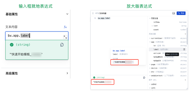Viewport: 190px width, 93px height.
Task: Click the id20 breadcrumb link
Action: (97, 13)
